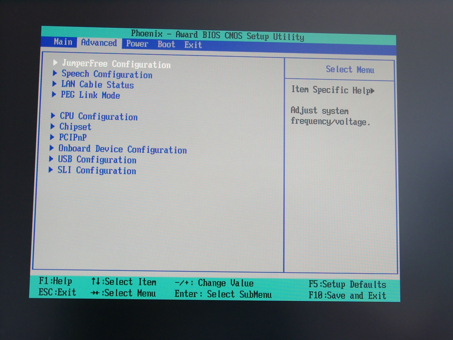Screen dimensions: 453x340
Task: Select LAN Cable Status entry
Action: 97,84
